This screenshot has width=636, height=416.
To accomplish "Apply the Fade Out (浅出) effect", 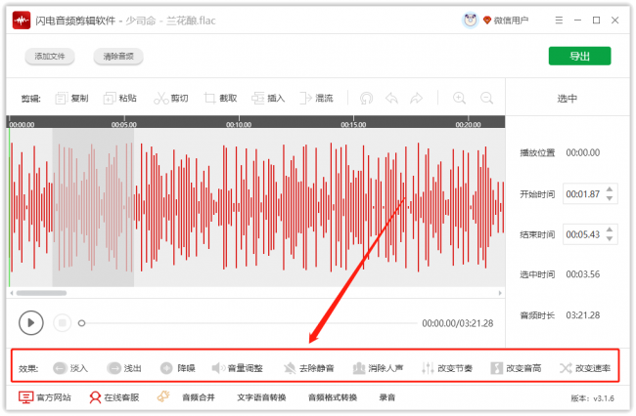I will point(124,368).
